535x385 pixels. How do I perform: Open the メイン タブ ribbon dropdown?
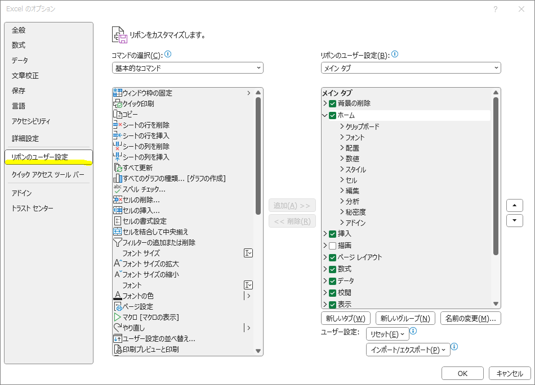coord(411,68)
